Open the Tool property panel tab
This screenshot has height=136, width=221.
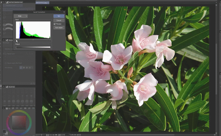(9, 40)
